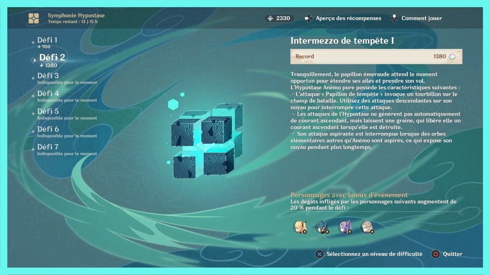Open Aperçu des récompenses
490x275 pixels.
coord(343,18)
